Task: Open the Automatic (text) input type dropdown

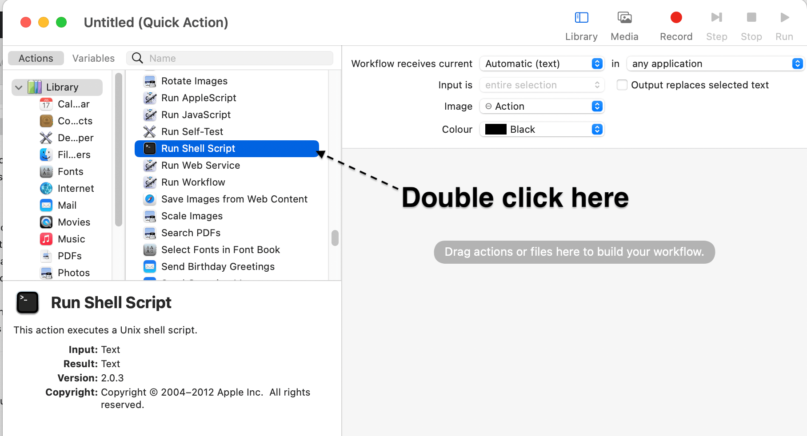Action: pos(542,64)
